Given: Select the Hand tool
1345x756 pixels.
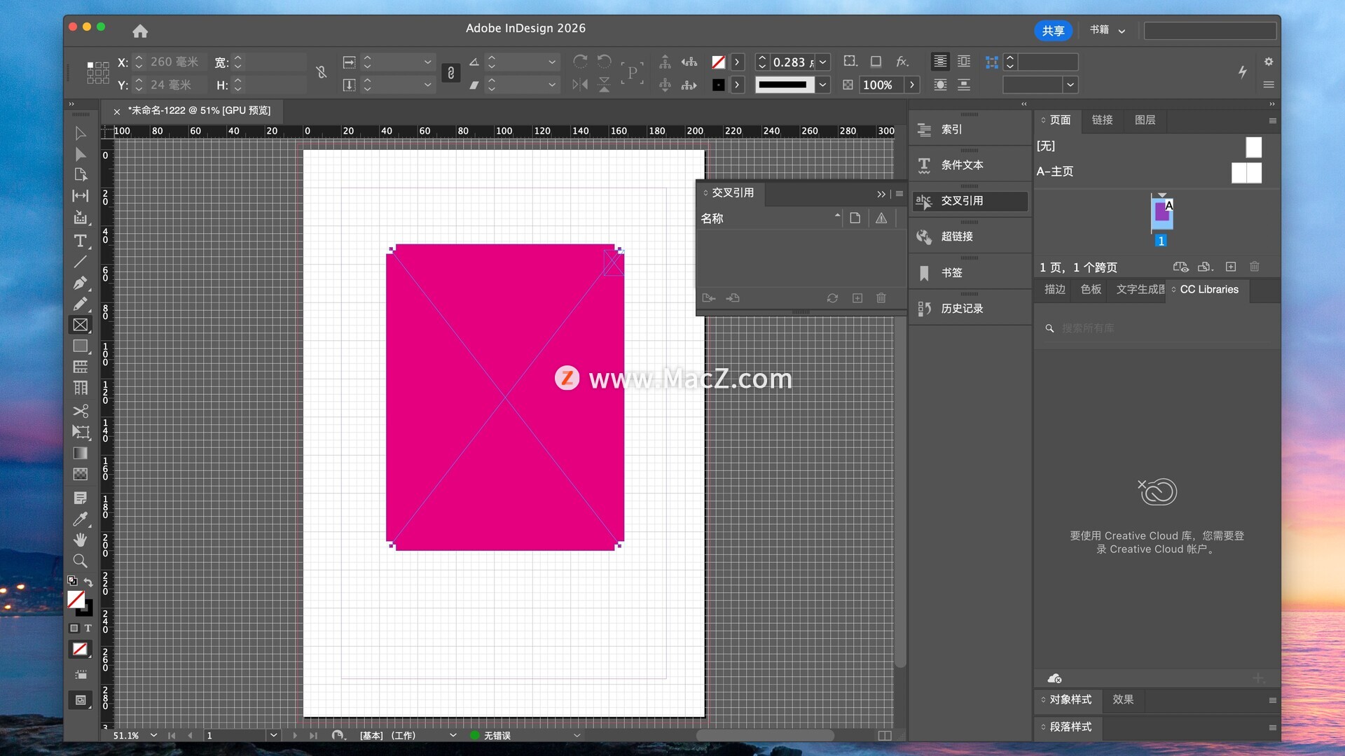Looking at the screenshot, I should click(x=80, y=540).
